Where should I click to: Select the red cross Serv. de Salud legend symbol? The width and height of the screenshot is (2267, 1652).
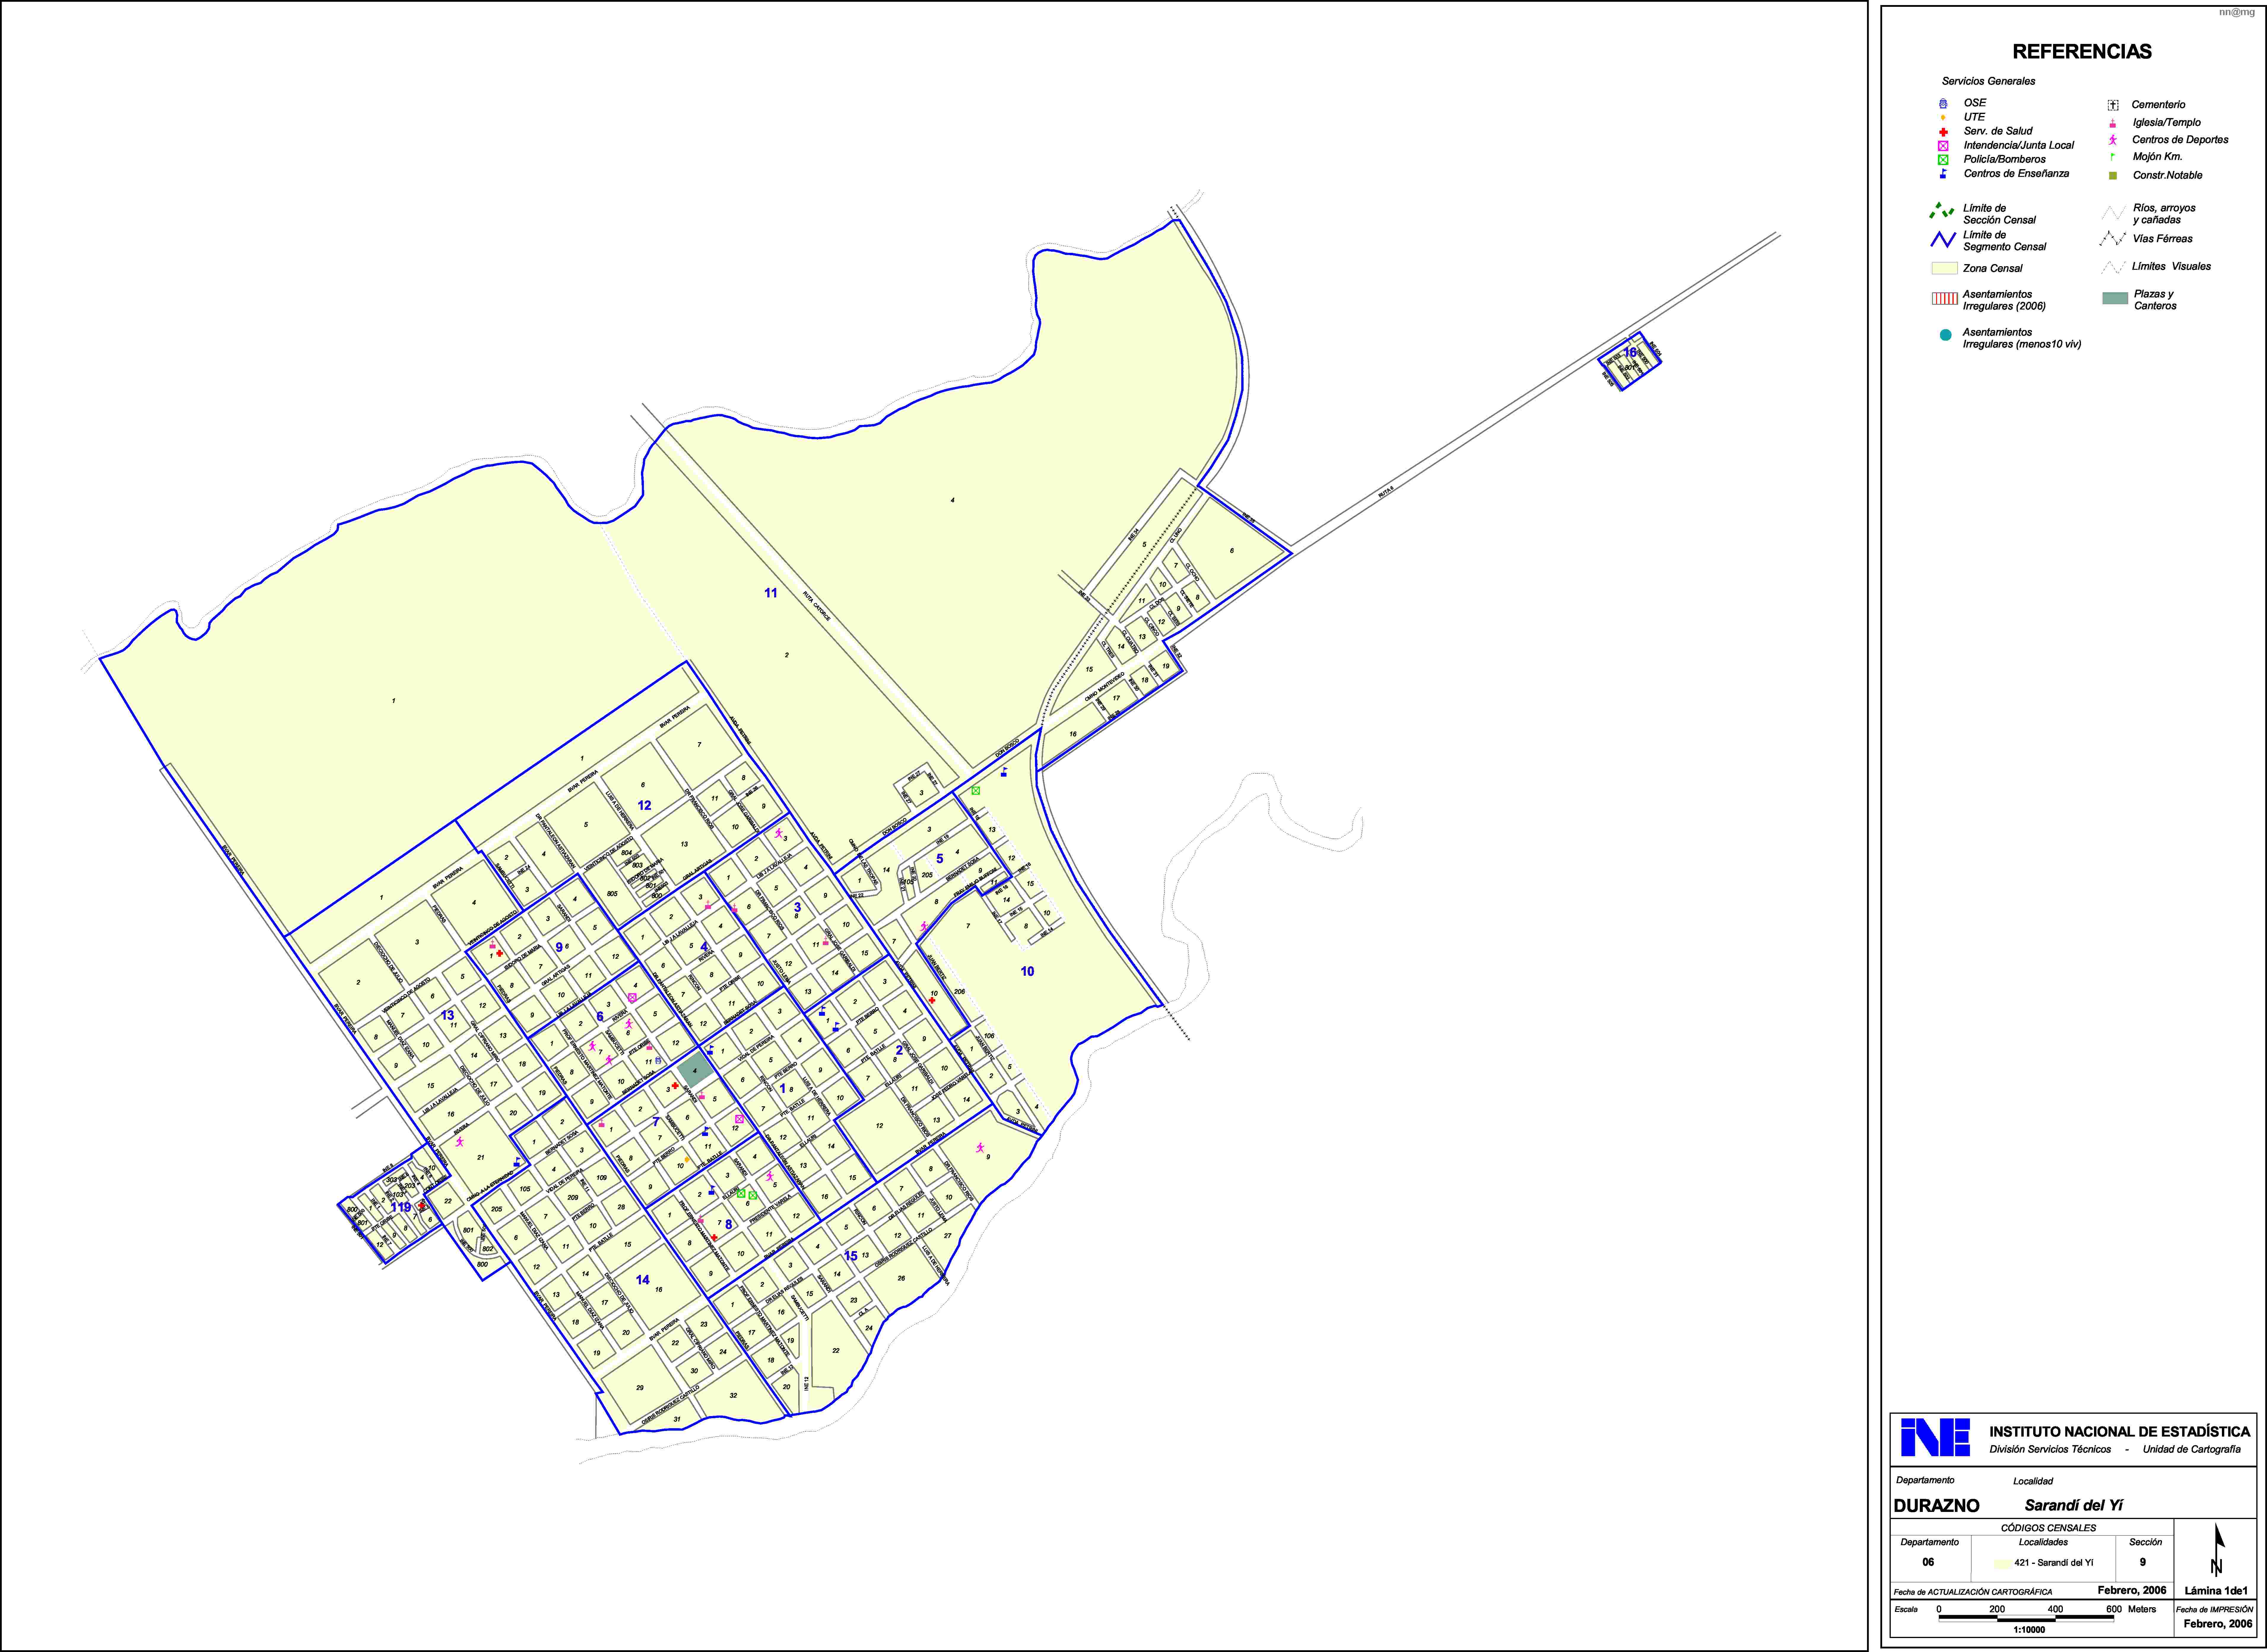point(1943,132)
